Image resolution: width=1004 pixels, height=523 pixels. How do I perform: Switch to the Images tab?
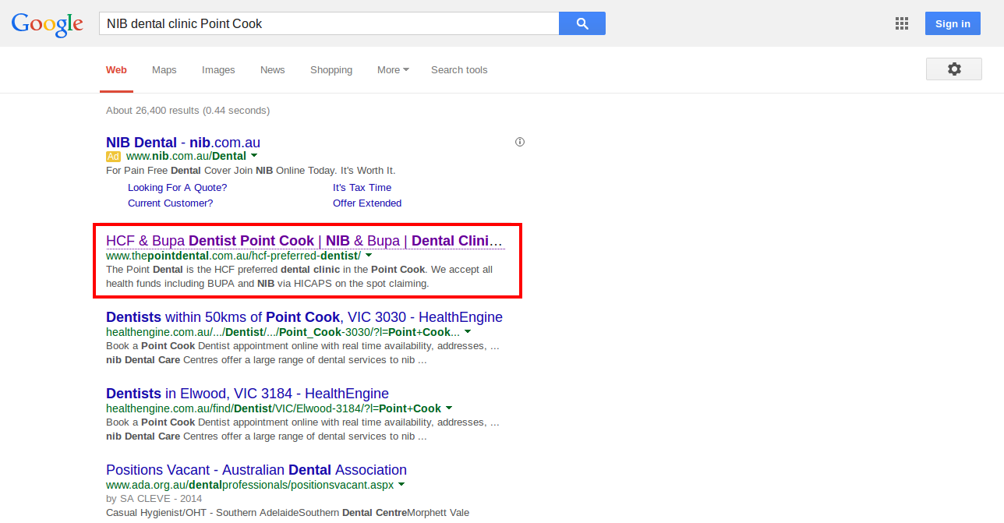tap(218, 70)
